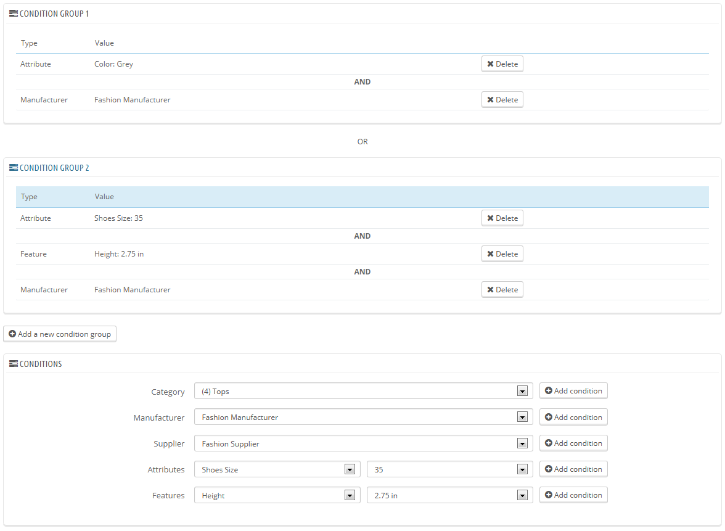Screen dimensions: 725x531
Task: Click the list icon beside the CONDITIONS panel title
Action: 14,363
